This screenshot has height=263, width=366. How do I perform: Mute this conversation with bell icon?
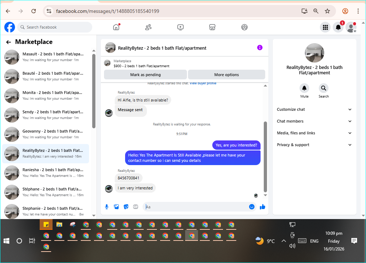tap(305, 88)
